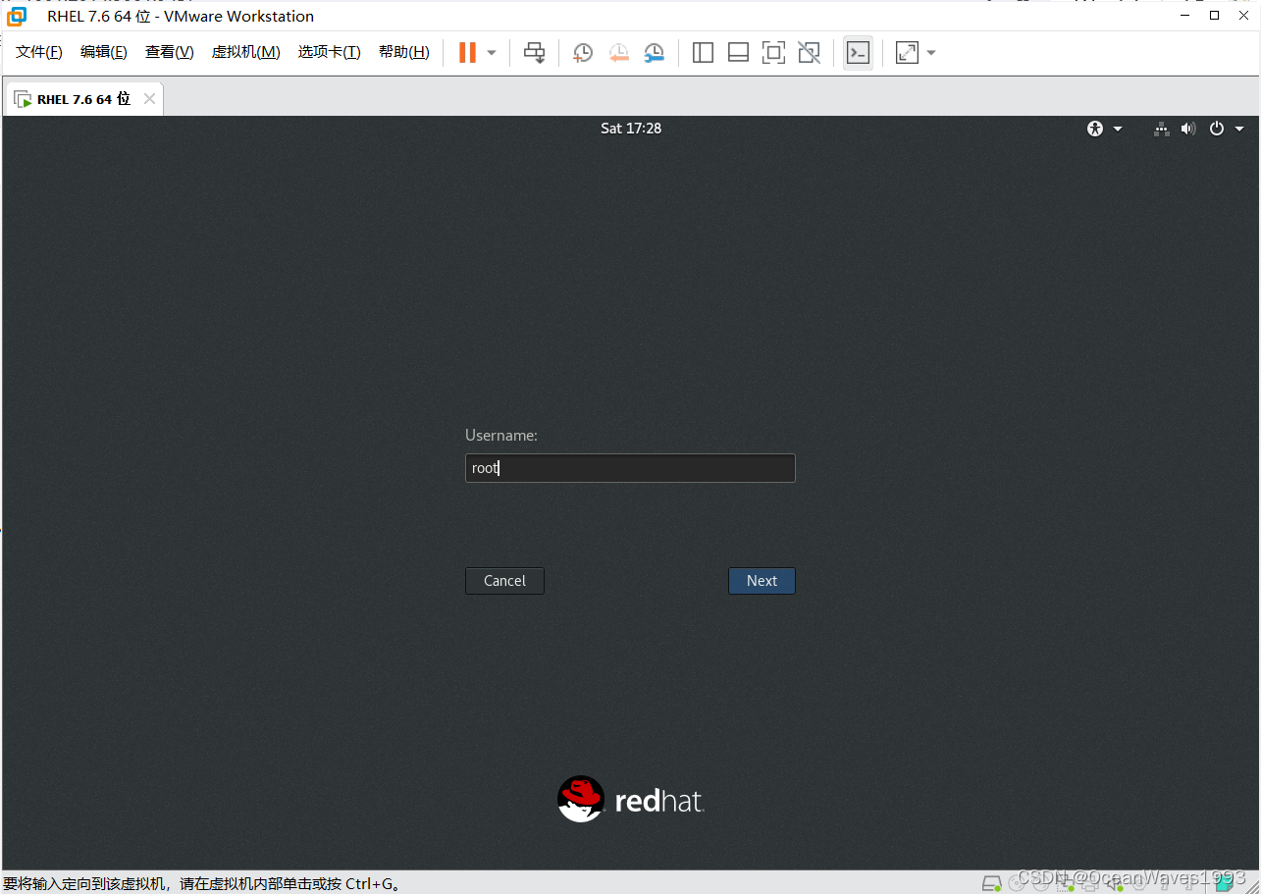This screenshot has width=1261, height=894.
Task: Pause the virtual machine with orange pause button
Action: pyautogui.click(x=467, y=53)
